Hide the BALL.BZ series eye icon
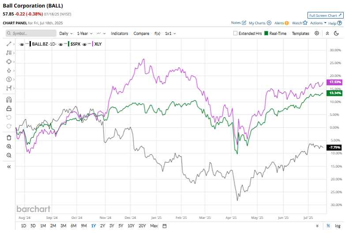The image size is (345, 233). (22, 44)
